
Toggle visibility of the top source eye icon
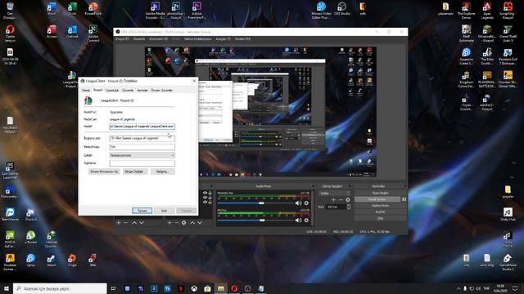205,193
